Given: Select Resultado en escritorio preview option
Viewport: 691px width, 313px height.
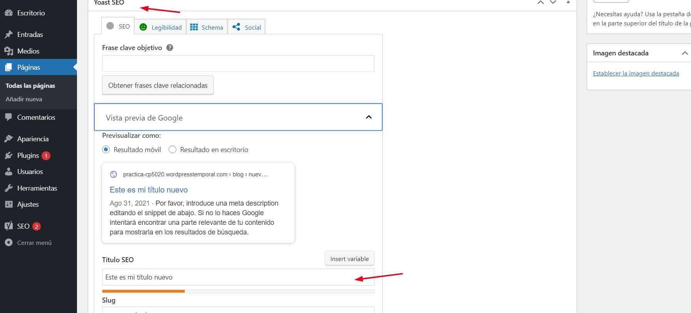Looking at the screenshot, I should [172, 149].
